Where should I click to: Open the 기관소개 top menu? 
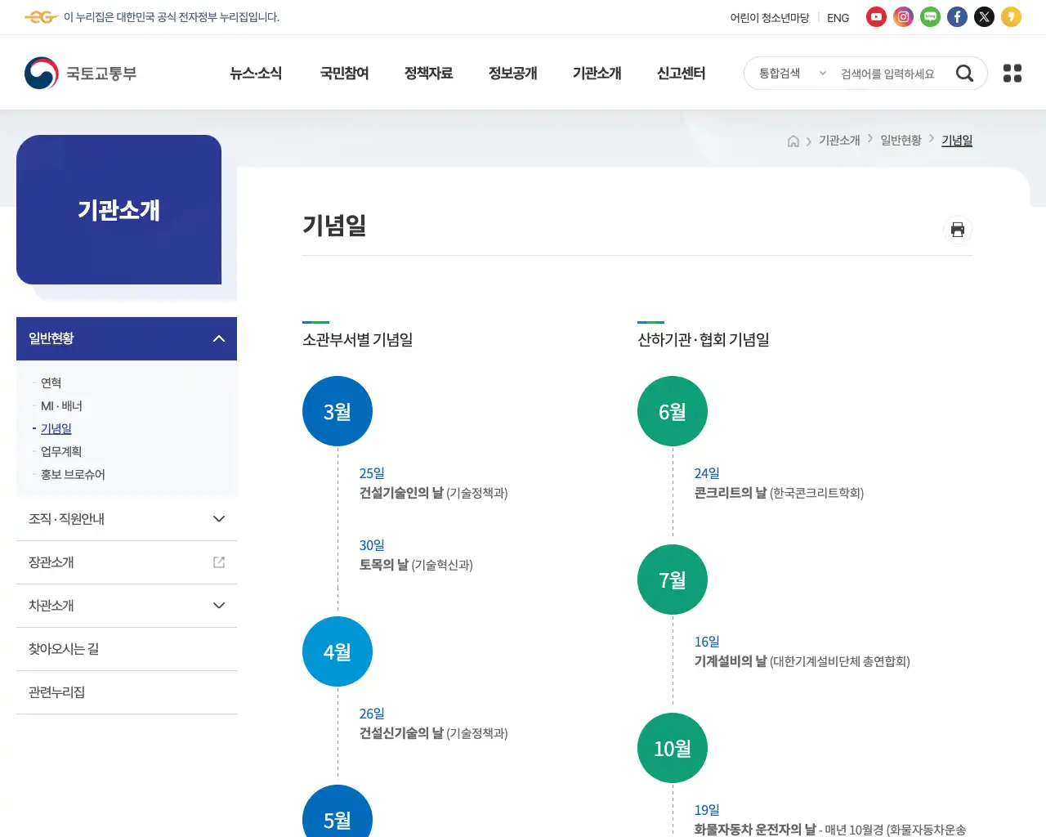pos(597,74)
